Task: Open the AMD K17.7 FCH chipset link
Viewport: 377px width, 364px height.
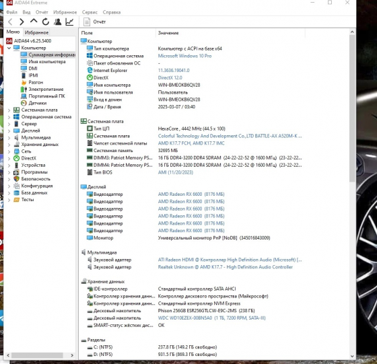Action: point(191,143)
